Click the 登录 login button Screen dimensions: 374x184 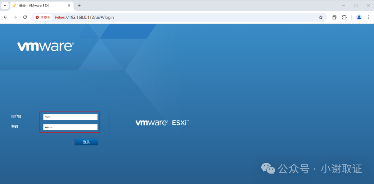click(86, 142)
